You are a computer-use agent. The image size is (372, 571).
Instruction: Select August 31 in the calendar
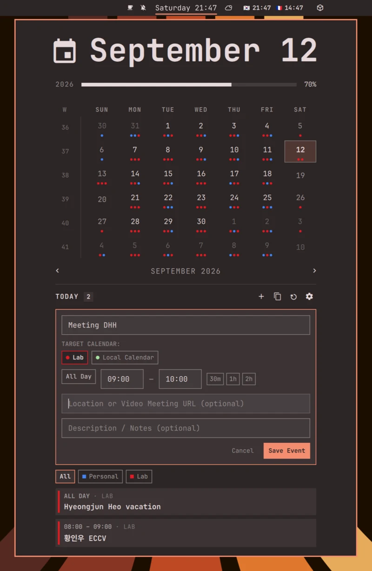(135, 128)
